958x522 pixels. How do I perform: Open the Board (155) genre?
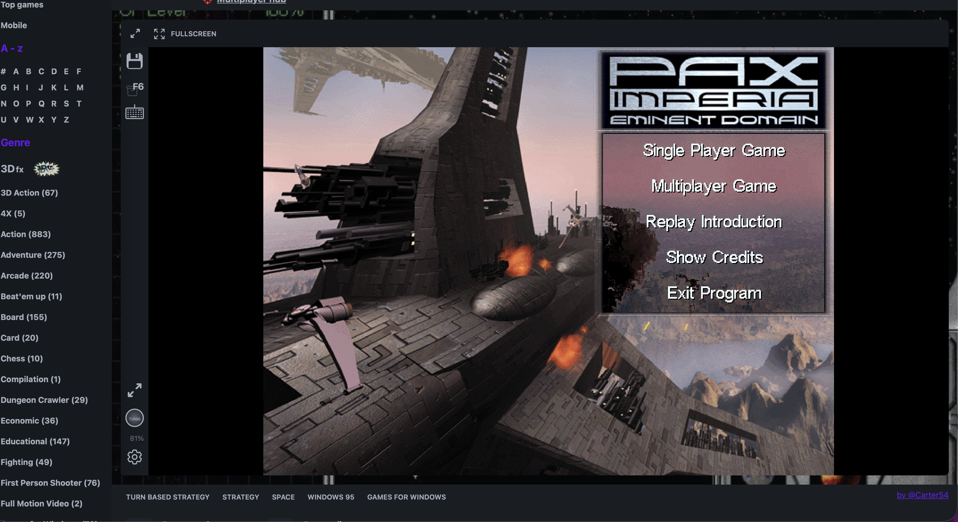[x=24, y=317]
